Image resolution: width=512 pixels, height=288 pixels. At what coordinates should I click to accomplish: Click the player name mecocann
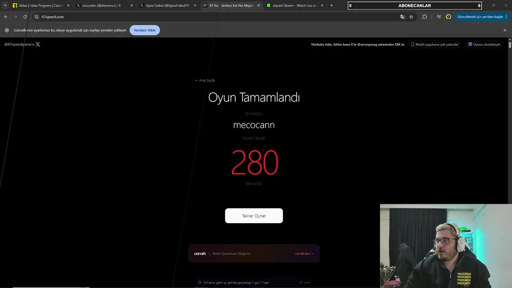point(254,125)
